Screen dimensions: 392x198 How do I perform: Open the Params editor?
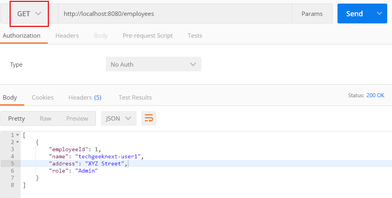pyautogui.click(x=312, y=14)
